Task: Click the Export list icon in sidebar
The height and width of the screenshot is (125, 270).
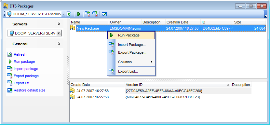Action: [x=10, y=83]
